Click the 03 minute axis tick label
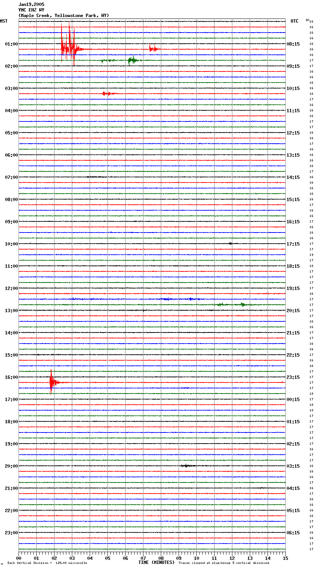This screenshot has width=315, height=568. coord(72,558)
